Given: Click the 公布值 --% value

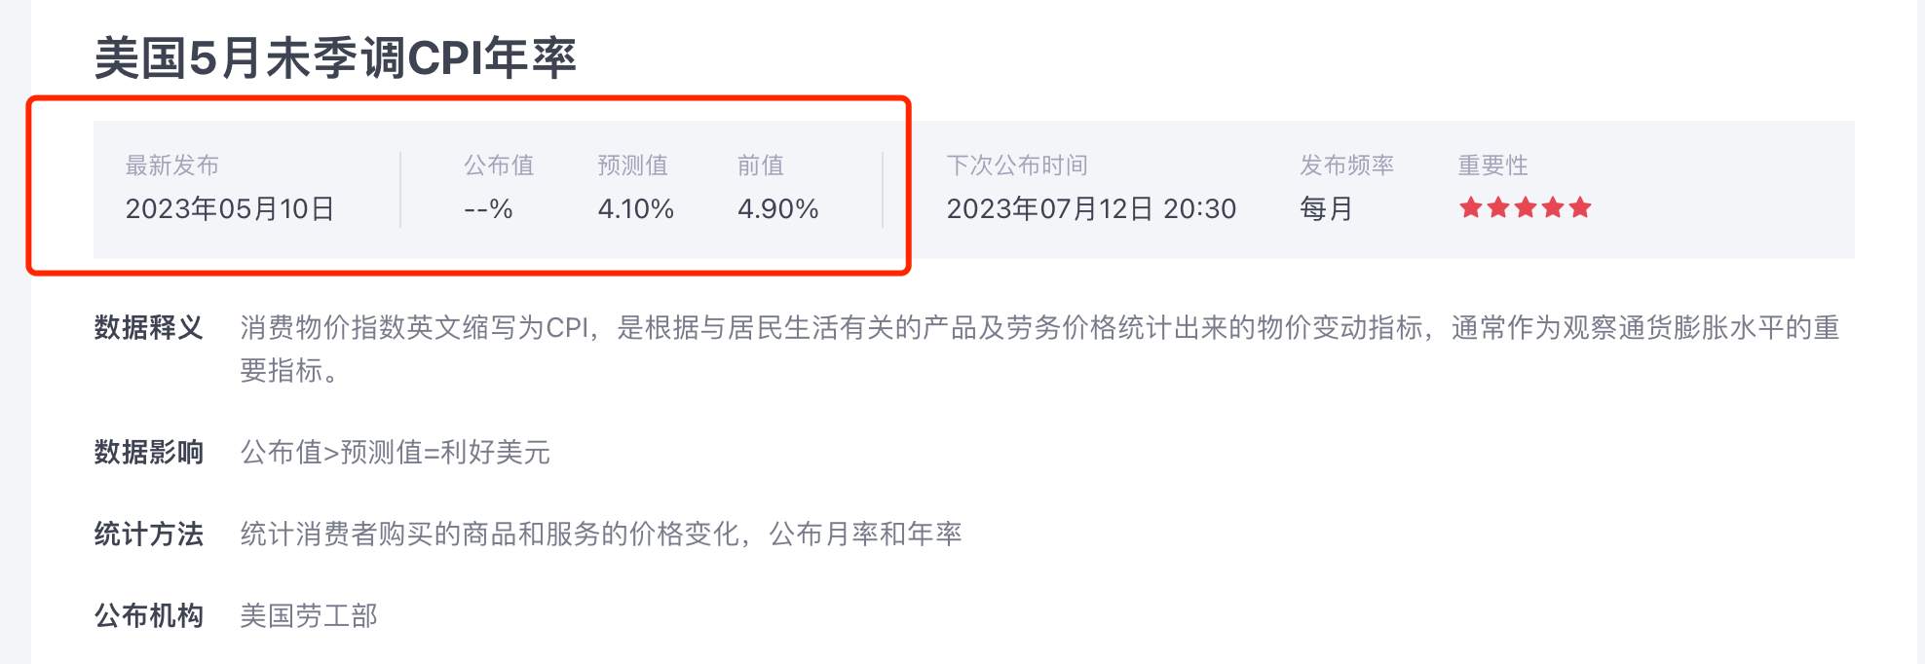Looking at the screenshot, I should click(x=488, y=209).
